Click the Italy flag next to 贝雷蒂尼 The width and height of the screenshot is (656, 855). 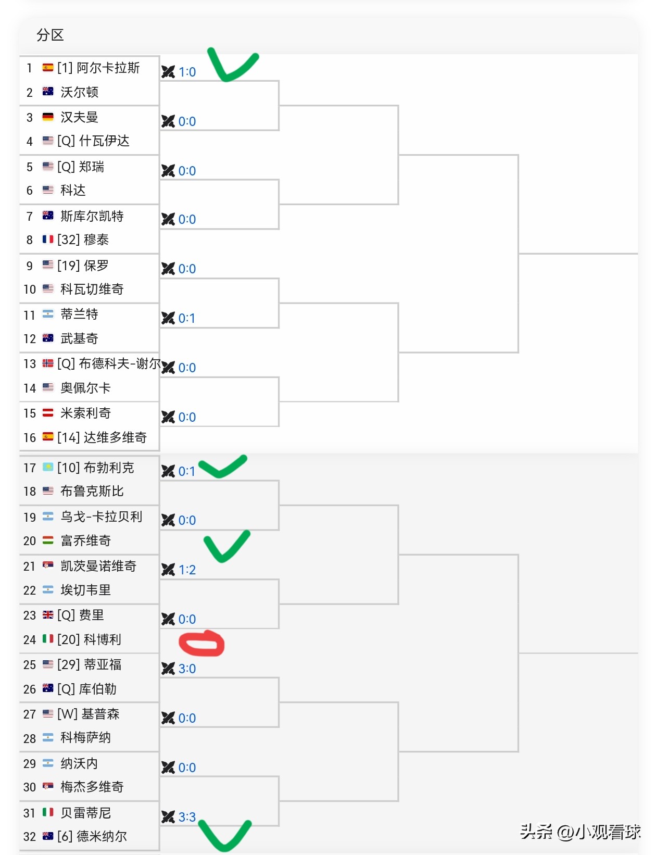click(x=48, y=812)
